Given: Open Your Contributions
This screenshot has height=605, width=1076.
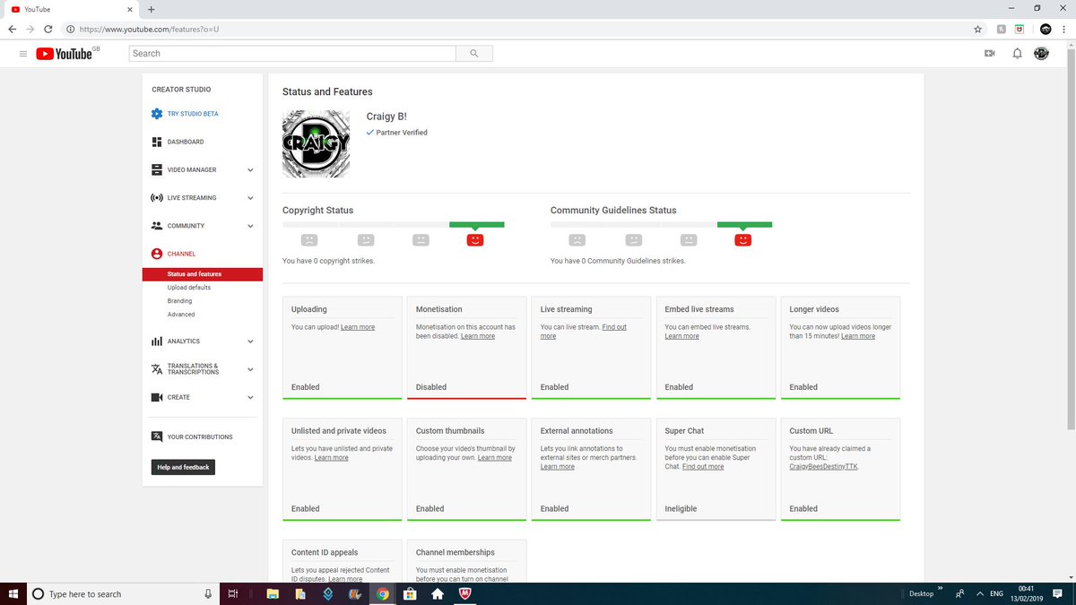Looking at the screenshot, I should 200,437.
